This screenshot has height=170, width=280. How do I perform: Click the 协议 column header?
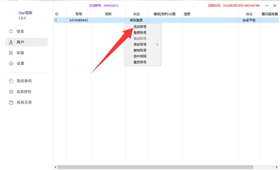click(249, 14)
